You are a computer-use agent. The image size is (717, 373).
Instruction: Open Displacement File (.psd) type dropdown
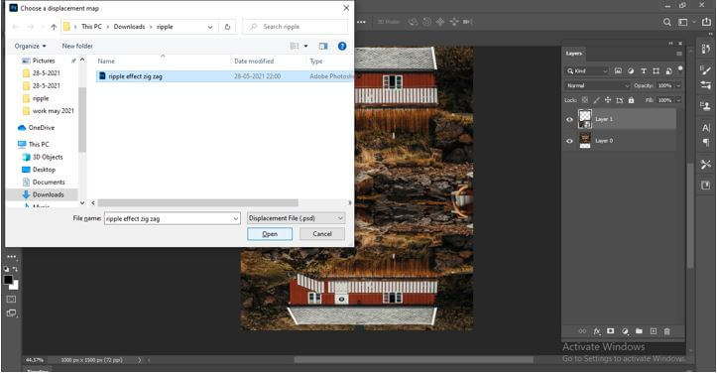296,218
